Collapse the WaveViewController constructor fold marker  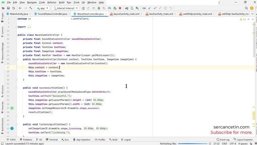pos(16,60)
